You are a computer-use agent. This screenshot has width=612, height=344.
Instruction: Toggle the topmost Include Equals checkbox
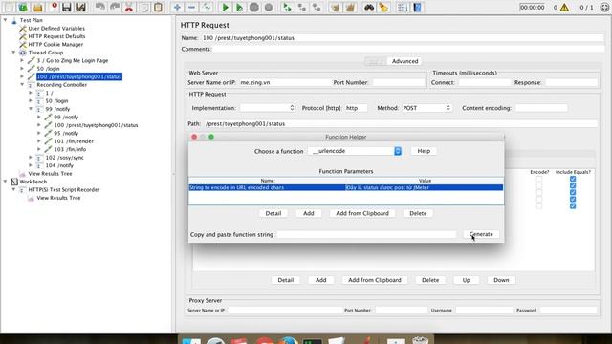click(x=573, y=179)
